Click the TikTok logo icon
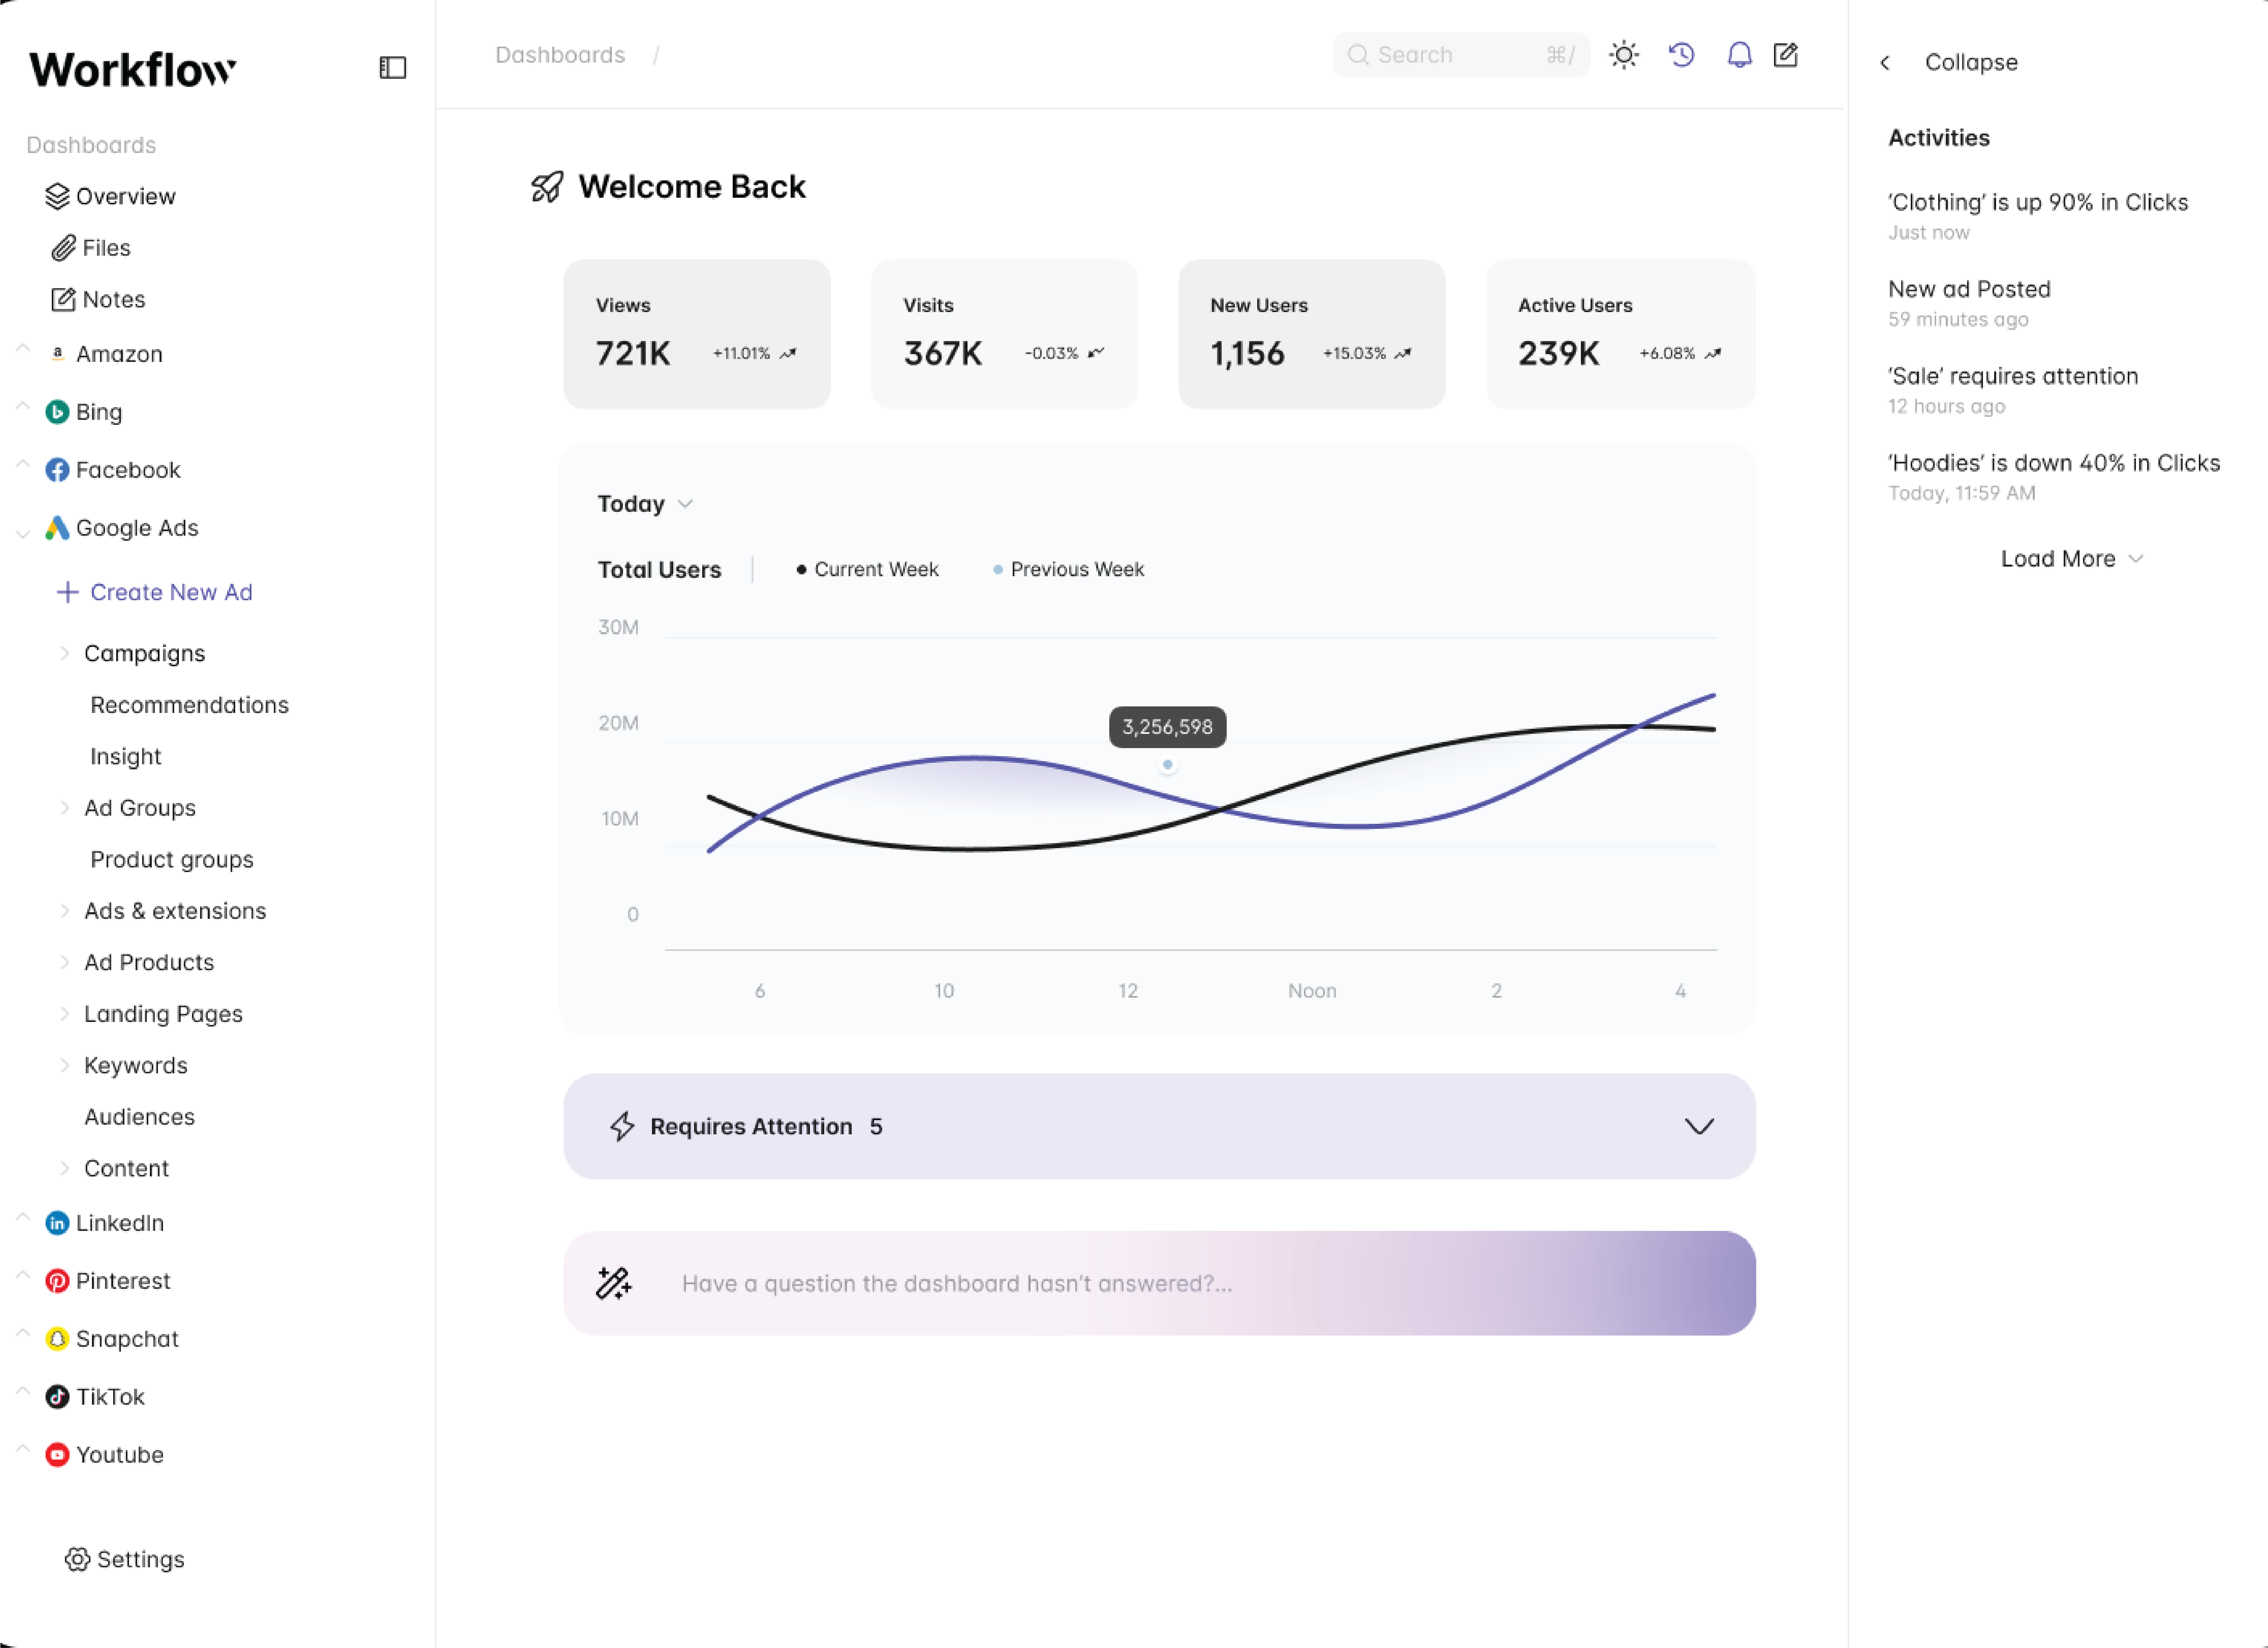 tap(57, 1397)
